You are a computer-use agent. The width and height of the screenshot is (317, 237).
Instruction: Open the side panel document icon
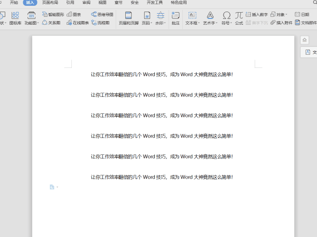[307, 52]
